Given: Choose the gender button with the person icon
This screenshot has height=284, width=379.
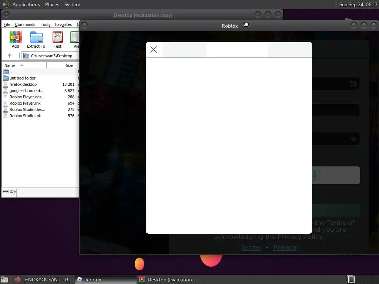Looking at the screenshot, I should [x=336, y=175].
